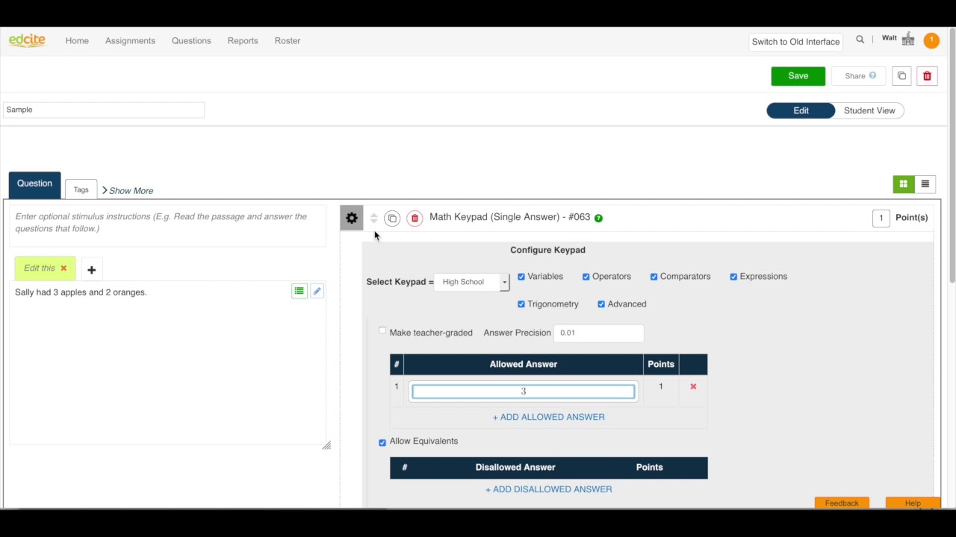Click the help question mark on Share

click(872, 75)
